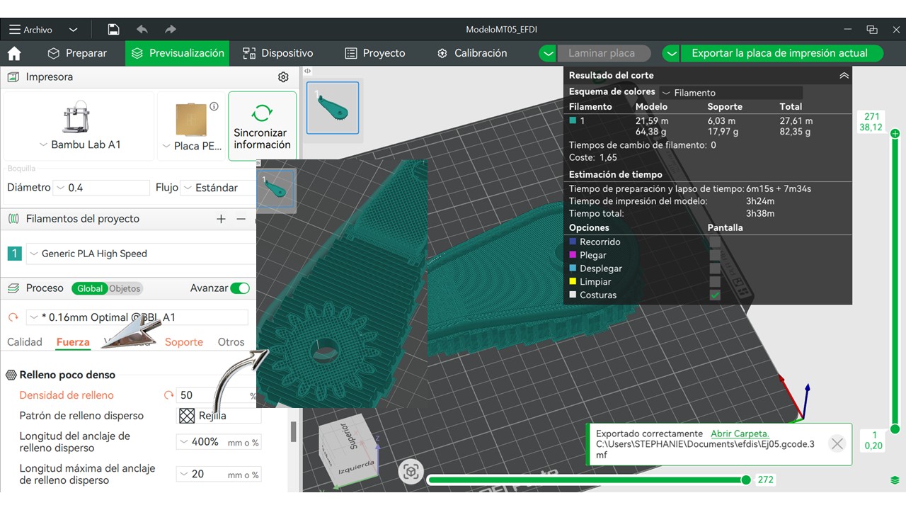Open the Rejilla infill pattern dropdown
The height and width of the screenshot is (510, 906).
[x=218, y=416]
